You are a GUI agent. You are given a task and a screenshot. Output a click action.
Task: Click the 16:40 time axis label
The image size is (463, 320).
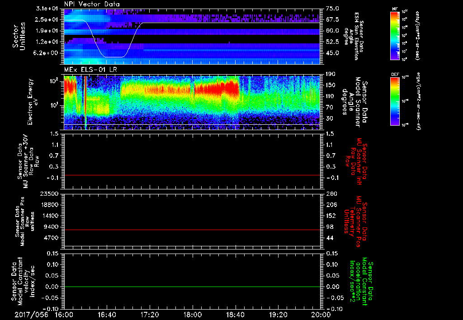[107, 315]
